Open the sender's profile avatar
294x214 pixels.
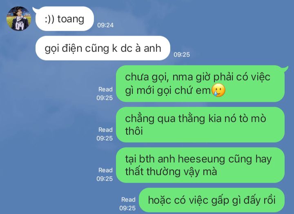19,18
